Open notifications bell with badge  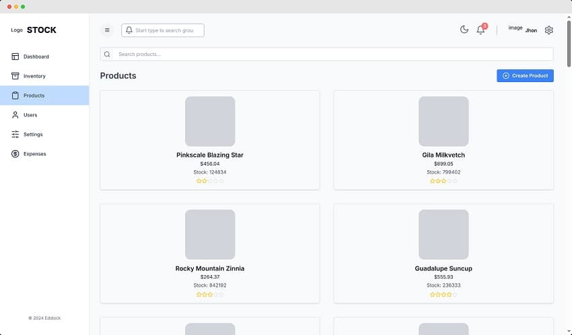481,30
